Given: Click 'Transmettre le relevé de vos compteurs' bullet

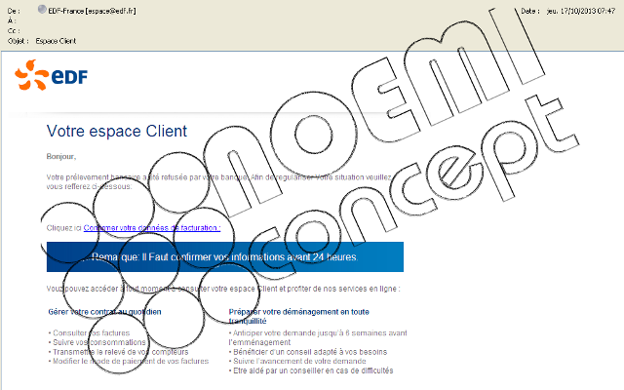Looking at the screenshot, I should tap(118, 352).
